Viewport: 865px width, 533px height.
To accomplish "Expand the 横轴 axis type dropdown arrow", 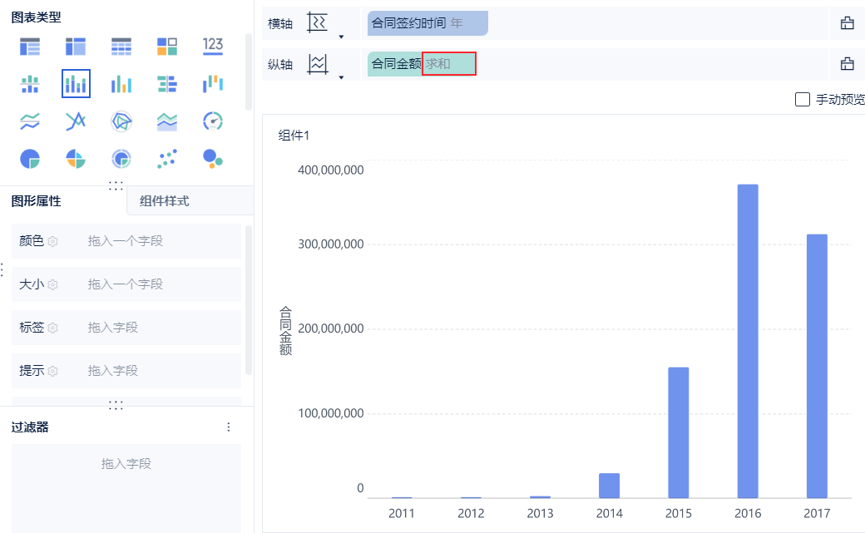I will pyautogui.click(x=341, y=37).
